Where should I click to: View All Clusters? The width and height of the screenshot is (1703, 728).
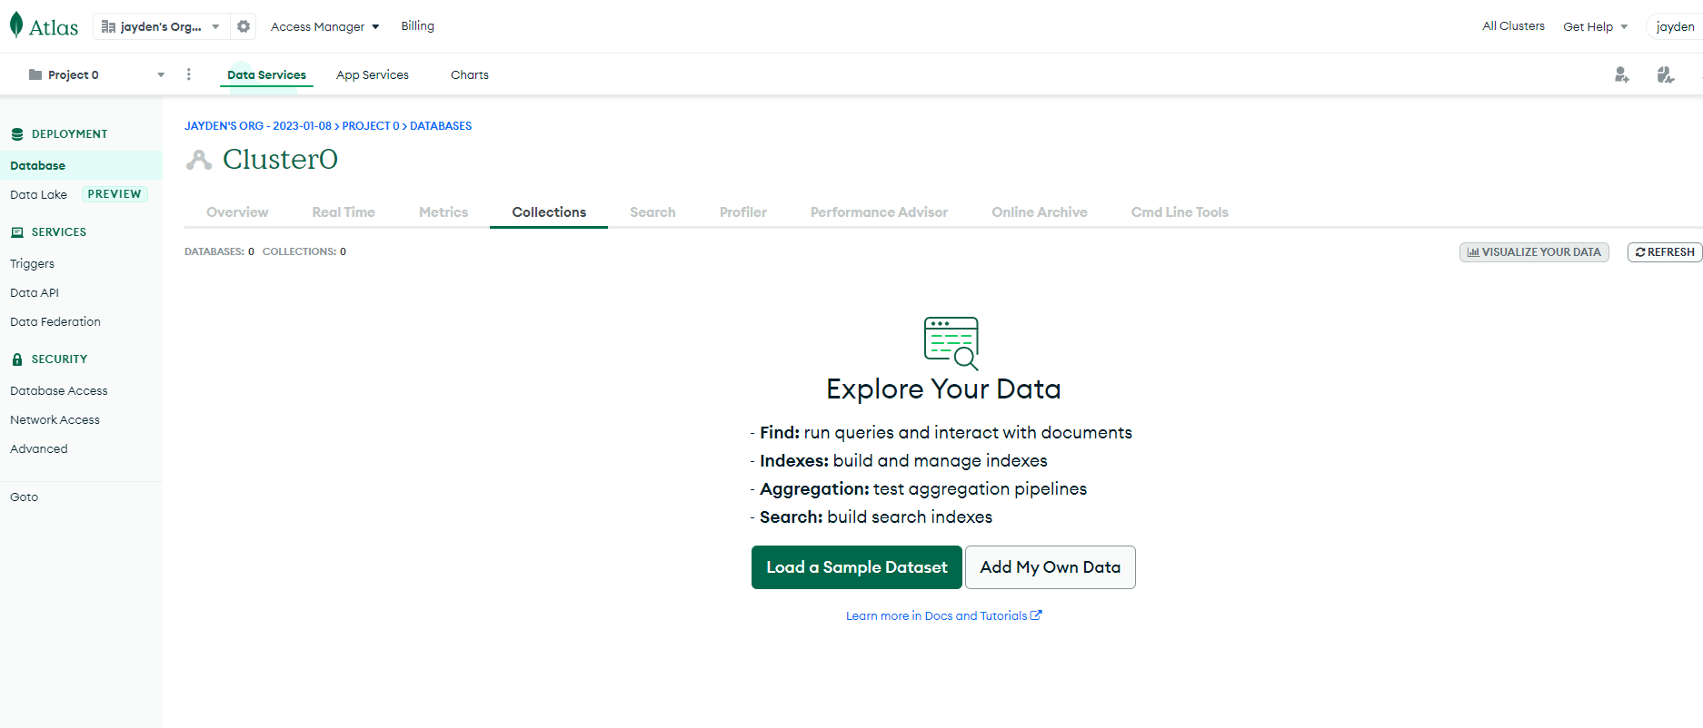click(x=1514, y=26)
